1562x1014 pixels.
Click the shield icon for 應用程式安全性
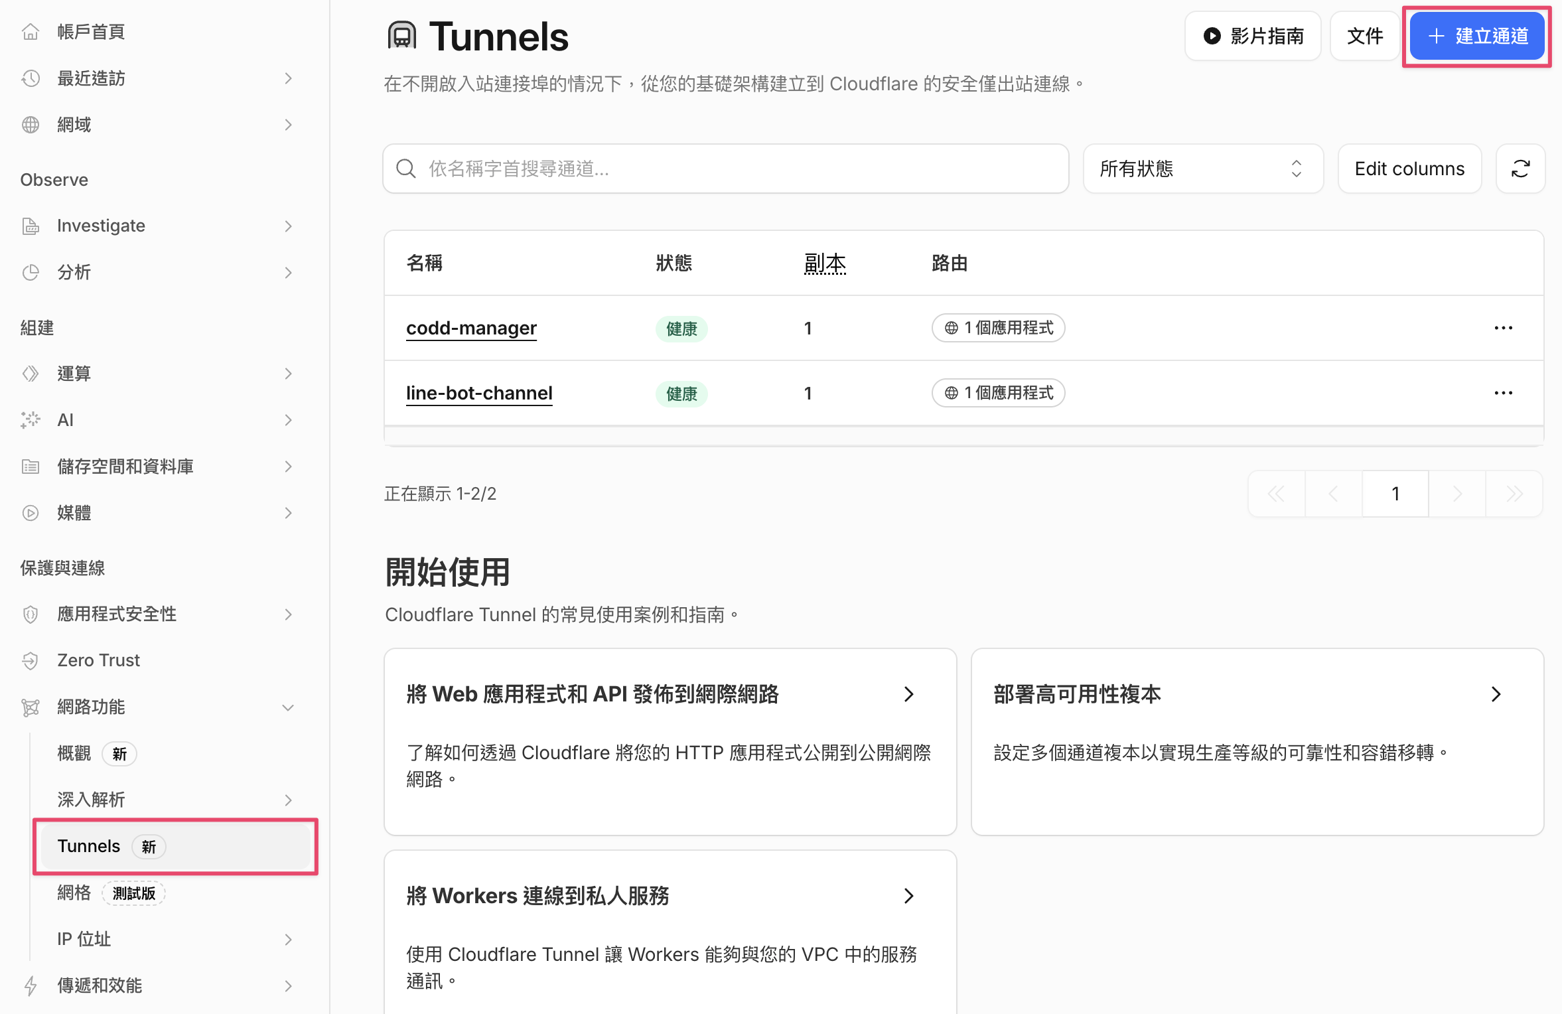(31, 615)
